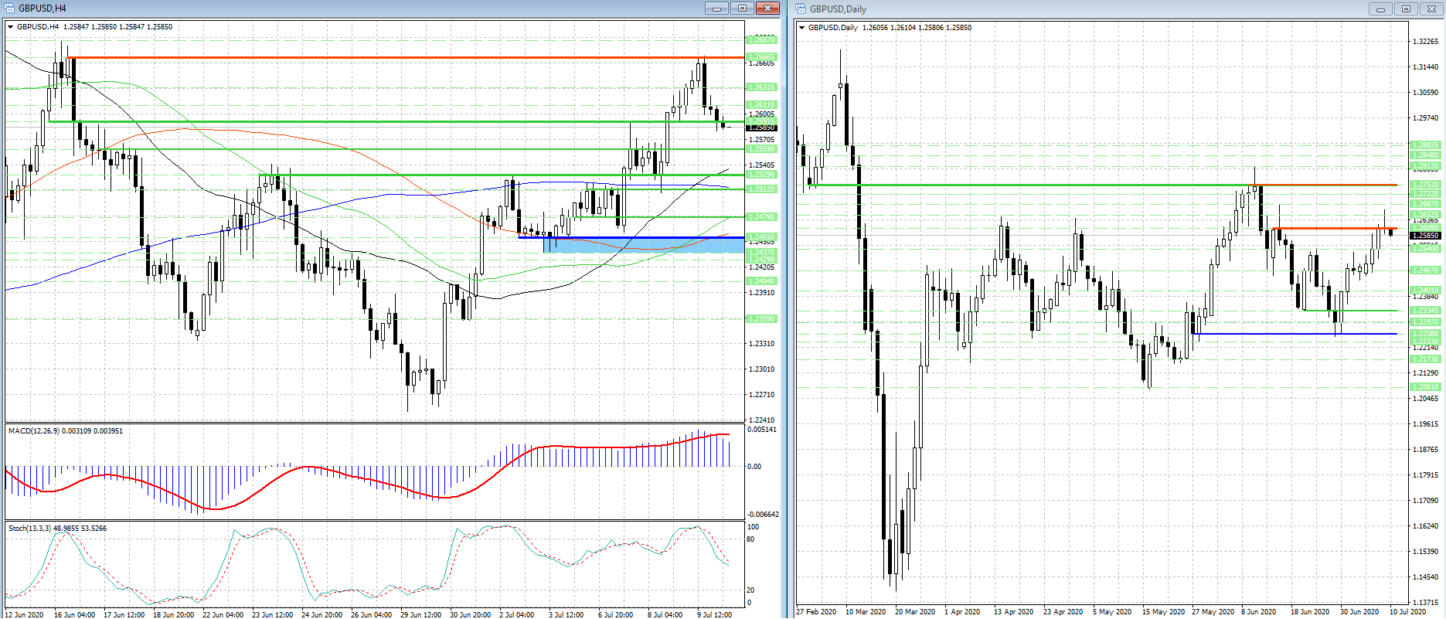Image resolution: width=1446 pixels, height=619 pixels.
Task: Click the GBPUSD,H4 title bar text
Action: pos(42,9)
